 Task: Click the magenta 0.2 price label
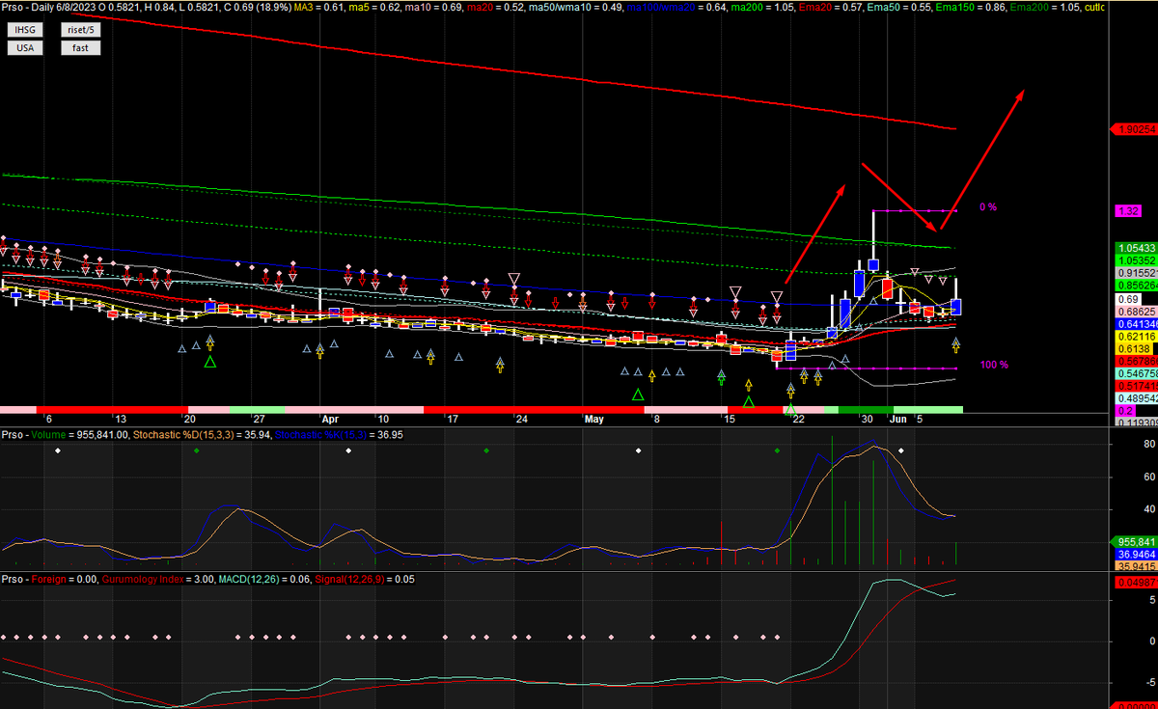coord(1123,410)
